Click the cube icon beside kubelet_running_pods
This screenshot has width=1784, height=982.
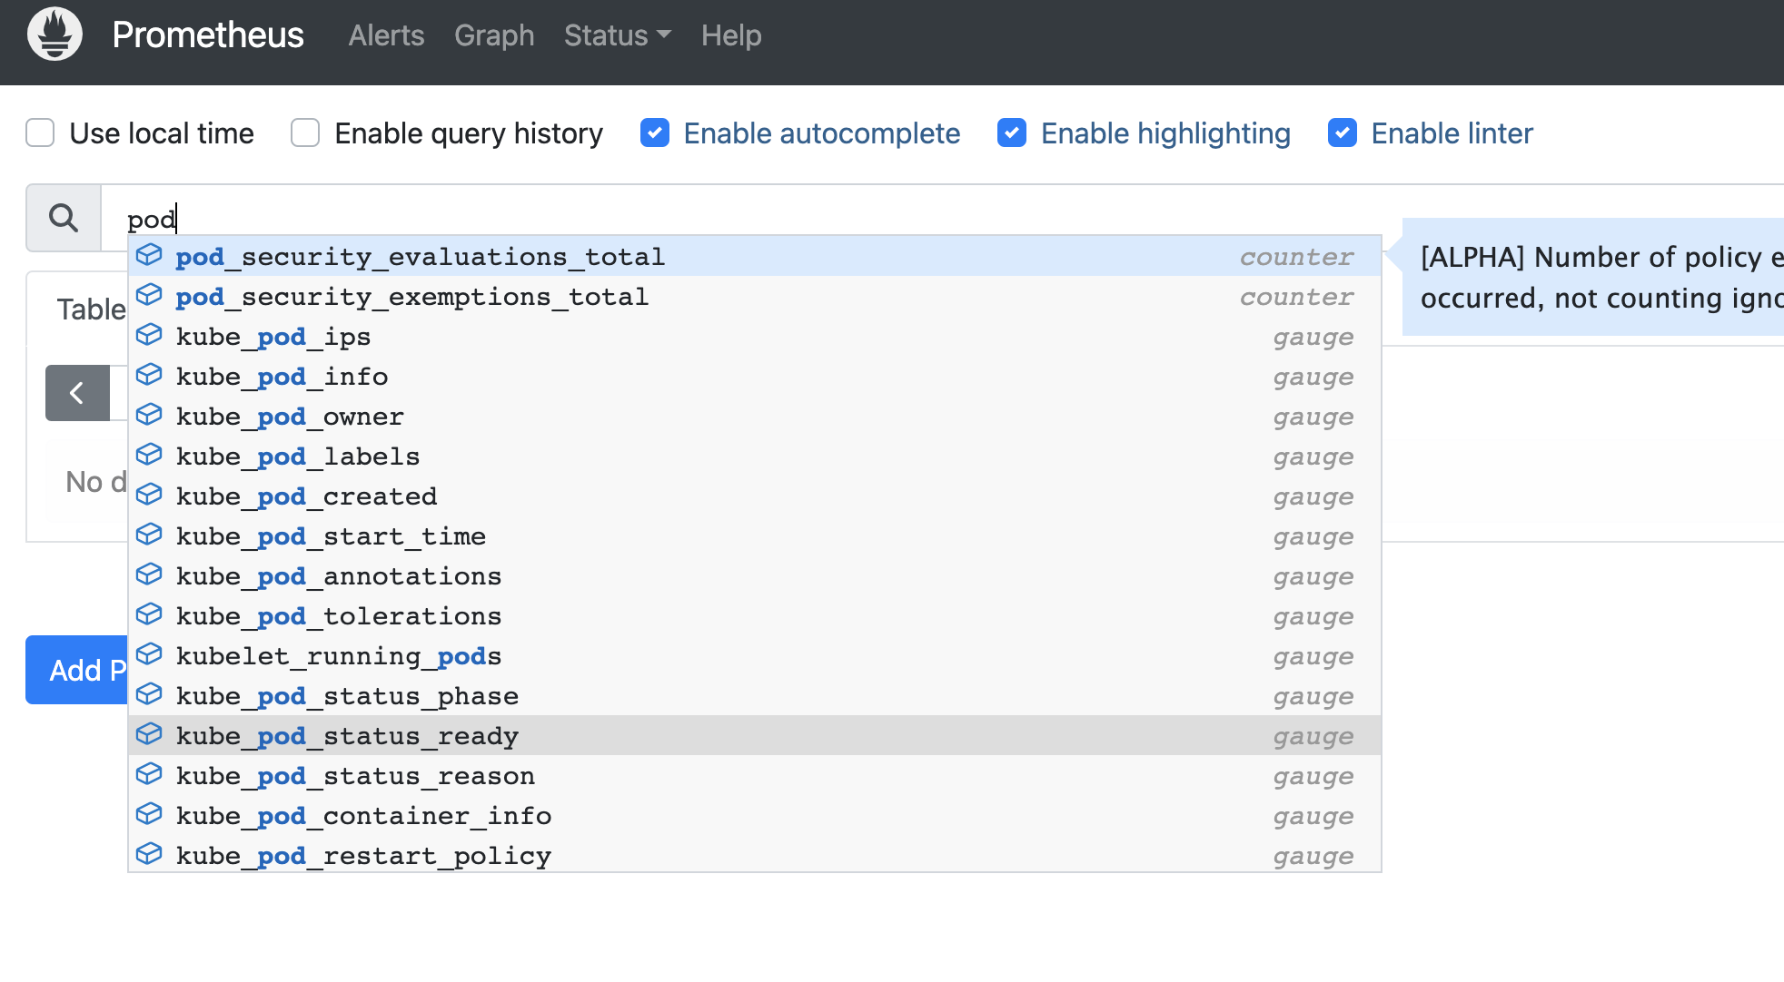click(149, 654)
